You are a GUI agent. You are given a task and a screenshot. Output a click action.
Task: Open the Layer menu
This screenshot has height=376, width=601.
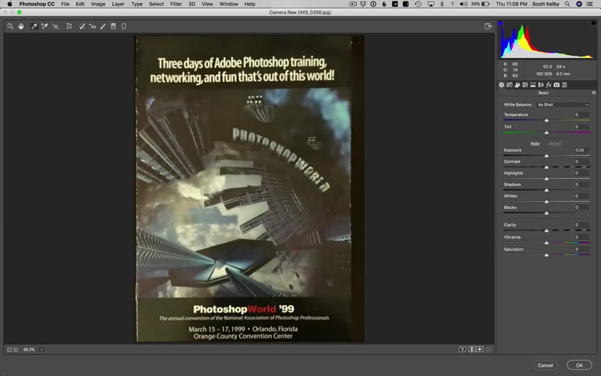(118, 4)
